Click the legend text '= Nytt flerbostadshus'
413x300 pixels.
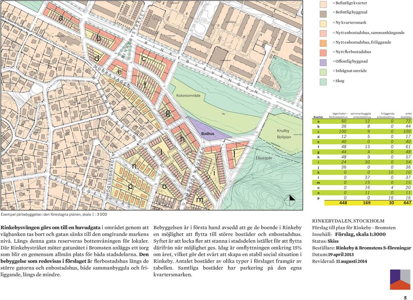(x=351, y=52)
